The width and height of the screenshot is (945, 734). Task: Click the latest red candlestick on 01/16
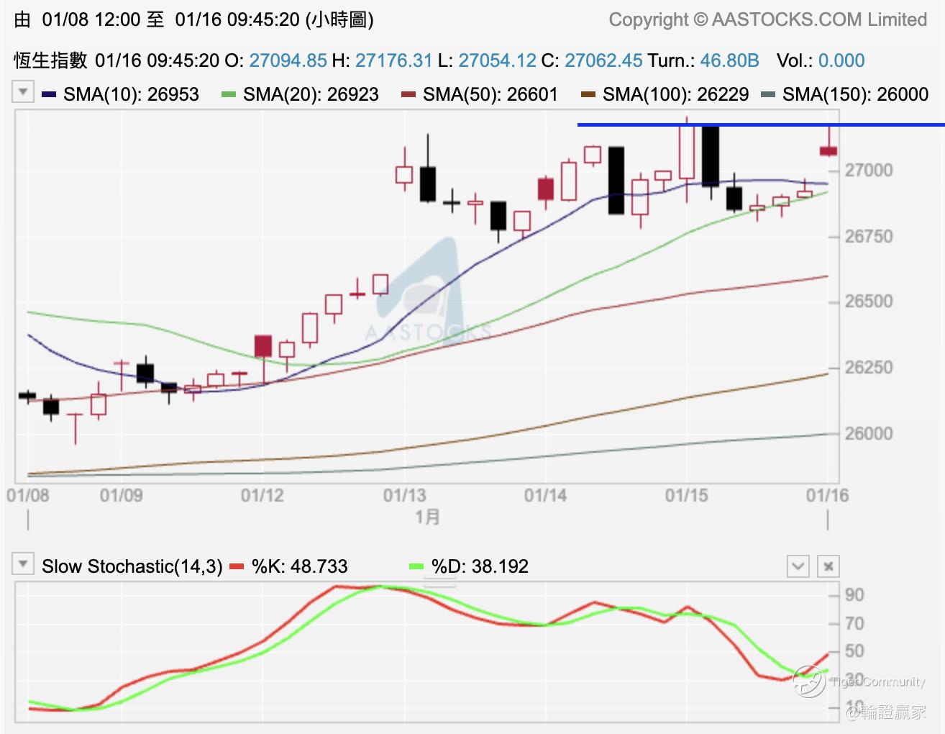pyautogui.click(x=828, y=150)
